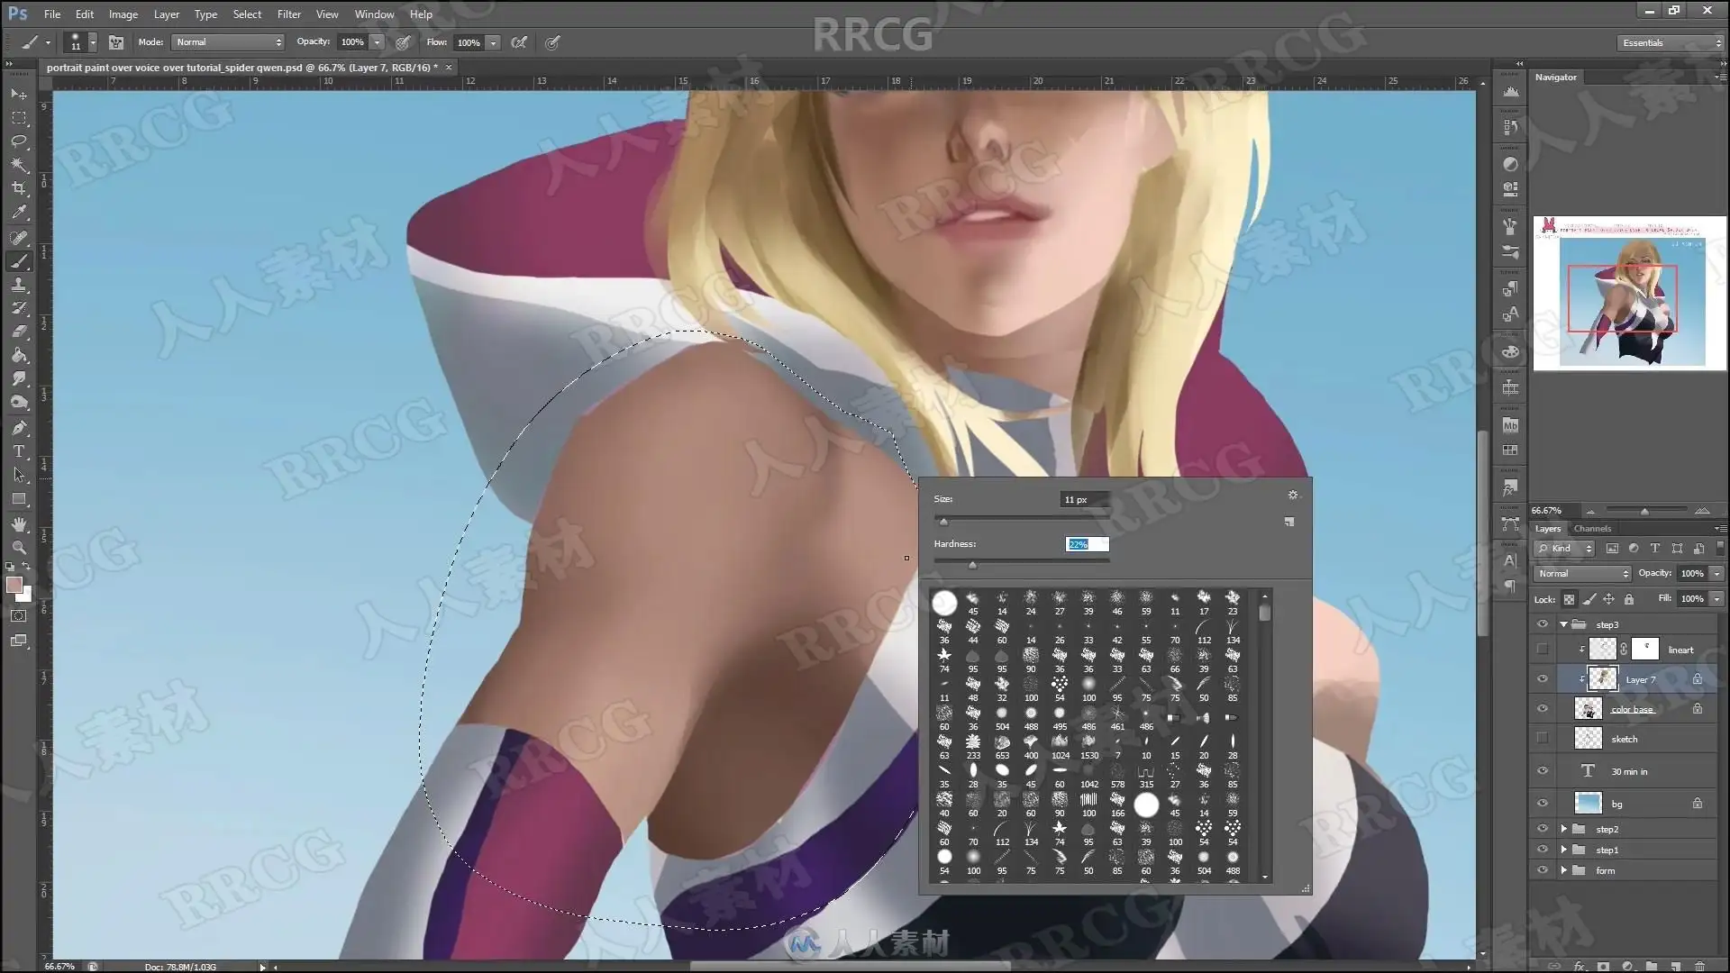This screenshot has height=973, width=1730.
Task: Expand the step2 layer group
Action: pos(1564,829)
